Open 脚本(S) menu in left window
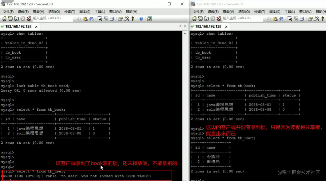The height and width of the screenshot is (181, 326). (85, 12)
